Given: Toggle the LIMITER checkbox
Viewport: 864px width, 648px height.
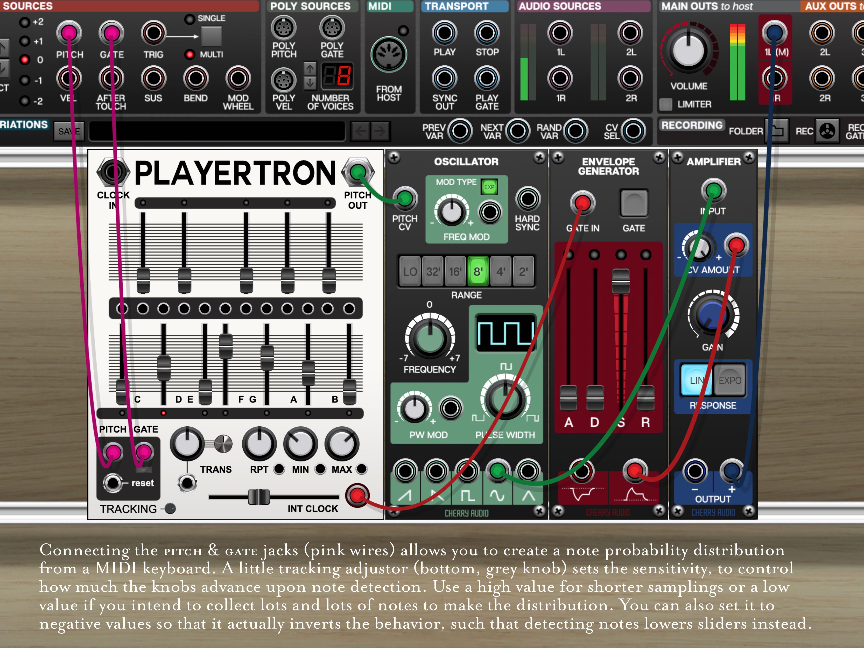Looking at the screenshot, I should pyautogui.click(x=666, y=104).
